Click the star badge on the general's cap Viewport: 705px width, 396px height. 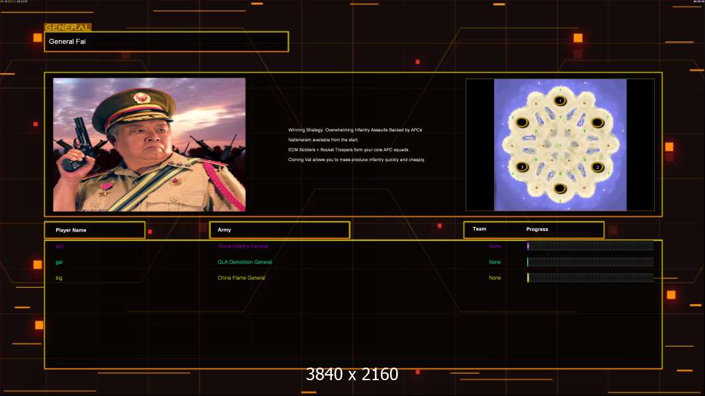142,98
